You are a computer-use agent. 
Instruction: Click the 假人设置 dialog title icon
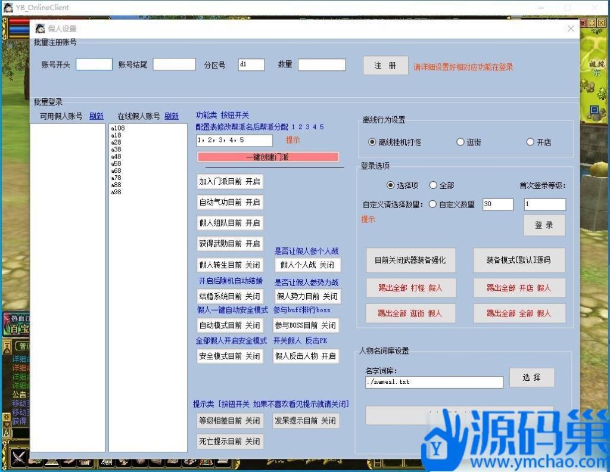[40, 29]
